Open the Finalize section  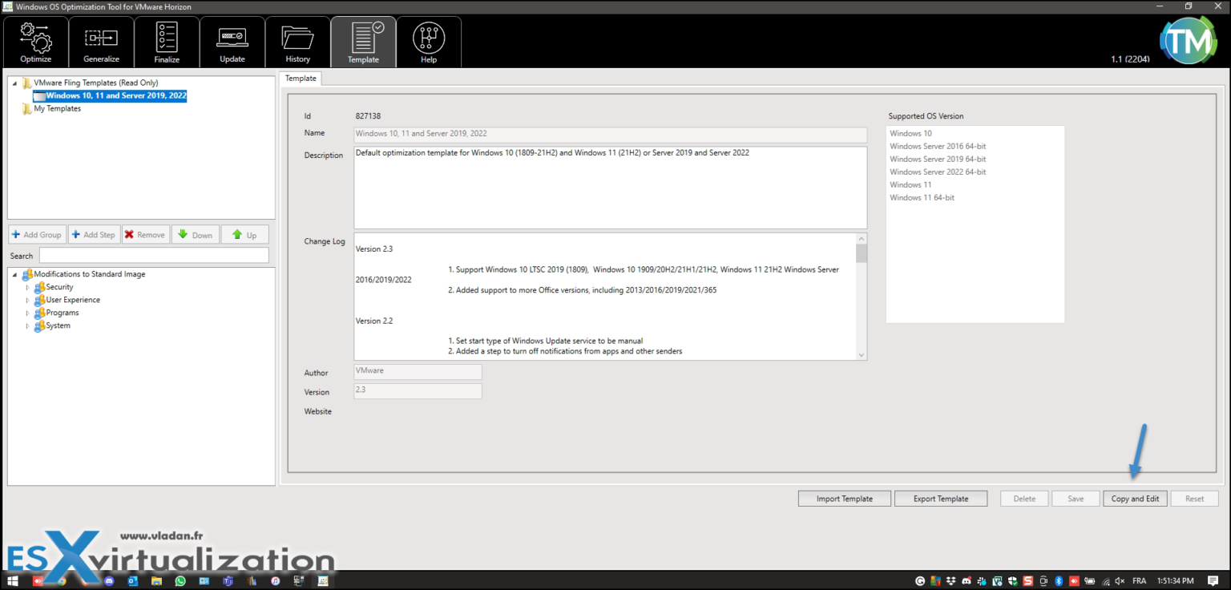[x=167, y=42]
